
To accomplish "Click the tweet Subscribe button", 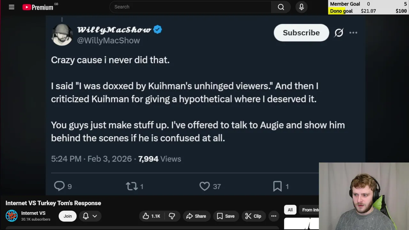I will (301, 33).
